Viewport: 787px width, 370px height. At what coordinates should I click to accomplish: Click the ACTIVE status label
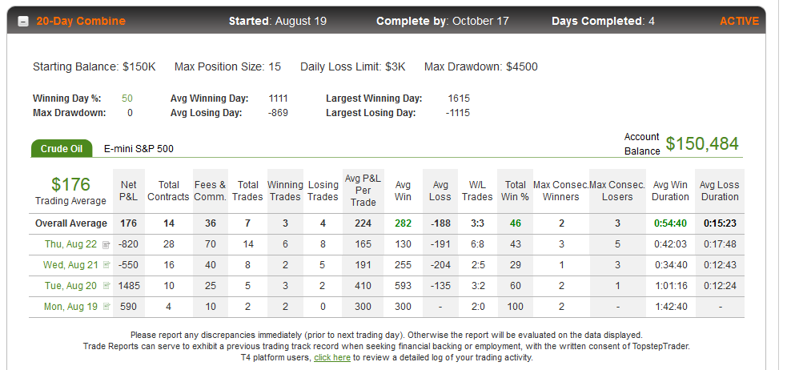pos(739,21)
